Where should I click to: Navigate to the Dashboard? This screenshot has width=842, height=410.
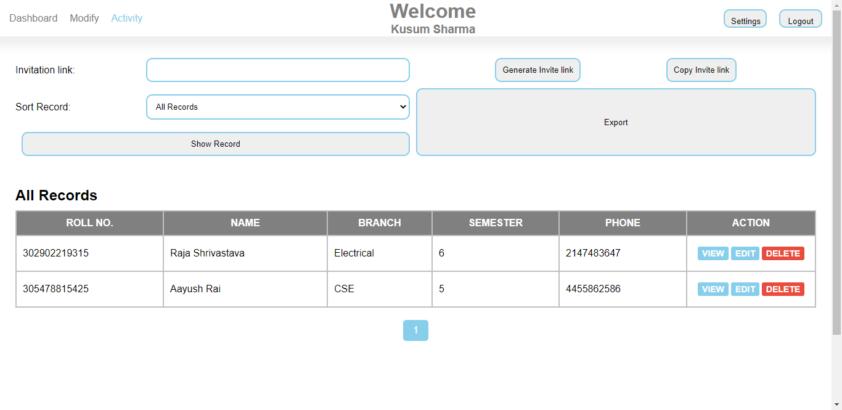click(33, 18)
